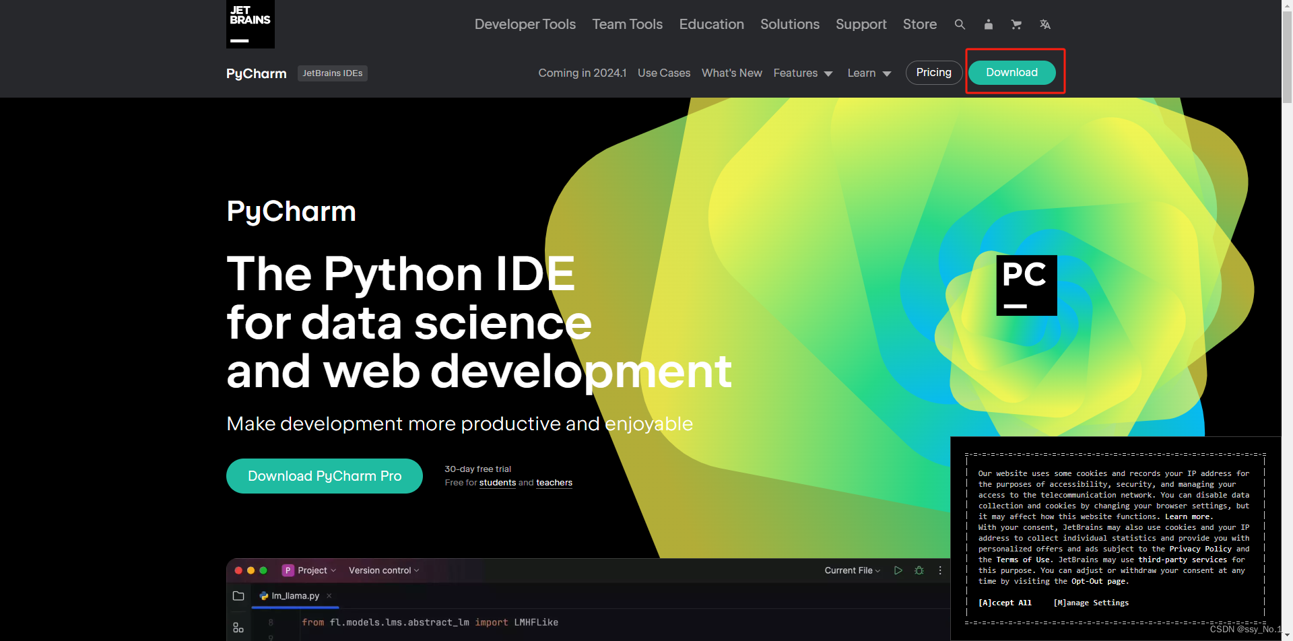
Task: Open Store menu
Action: click(x=920, y=24)
